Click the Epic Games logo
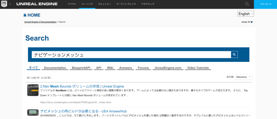The width and height of the screenshot is (277, 119). pyautogui.click(x=4, y=4)
